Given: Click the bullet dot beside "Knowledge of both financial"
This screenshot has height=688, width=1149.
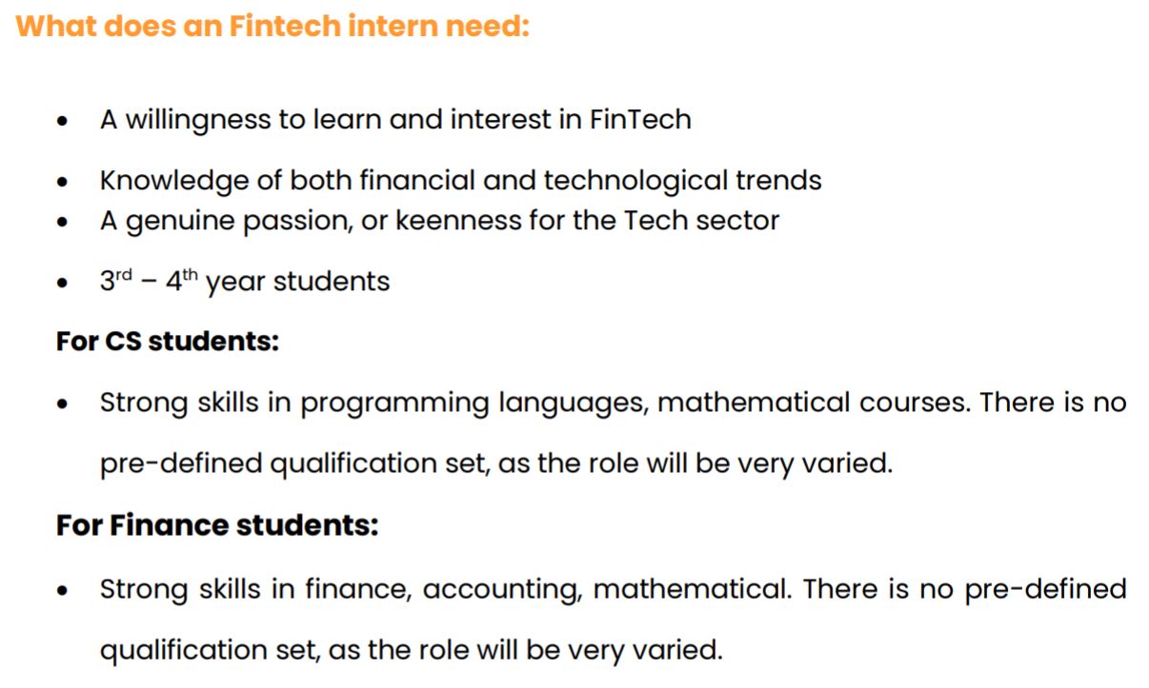Looking at the screenshot, I should pos(63,182).
